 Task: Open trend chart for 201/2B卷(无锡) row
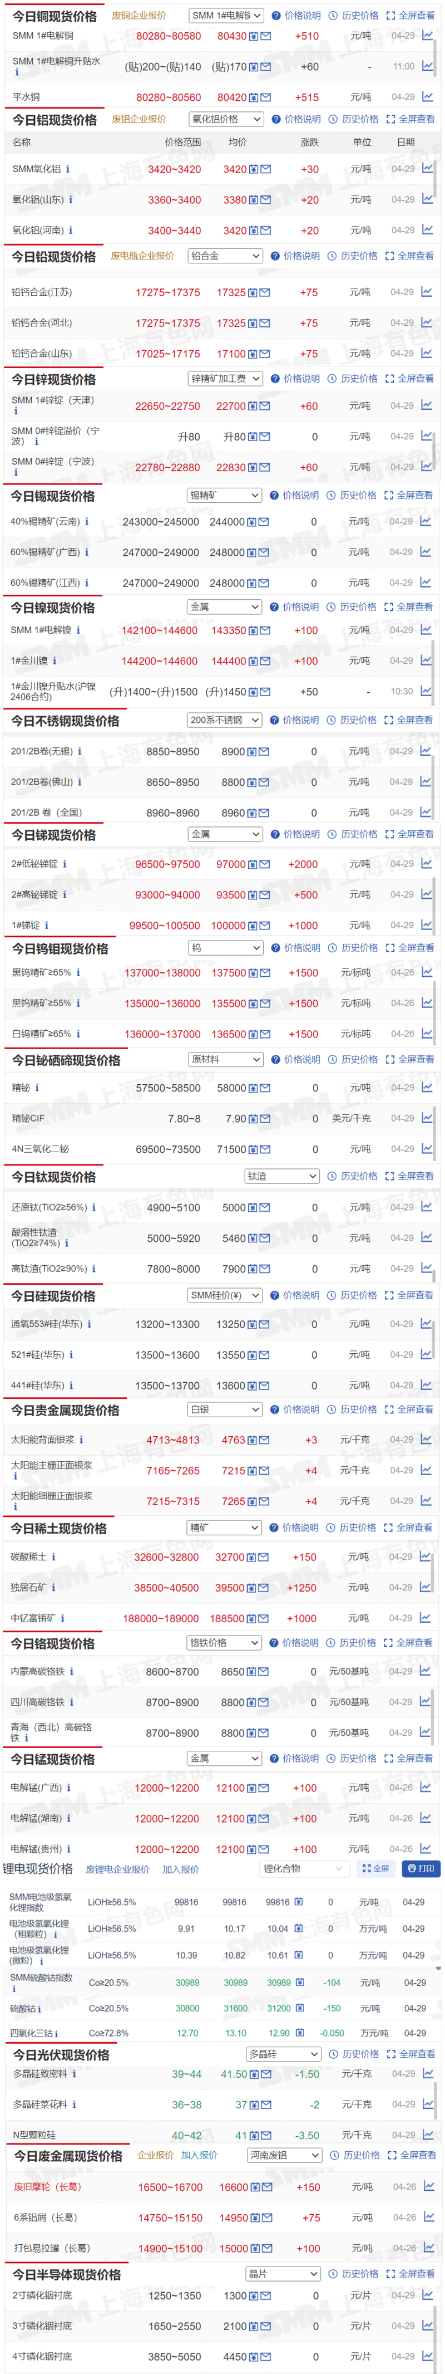pos(426,751)
